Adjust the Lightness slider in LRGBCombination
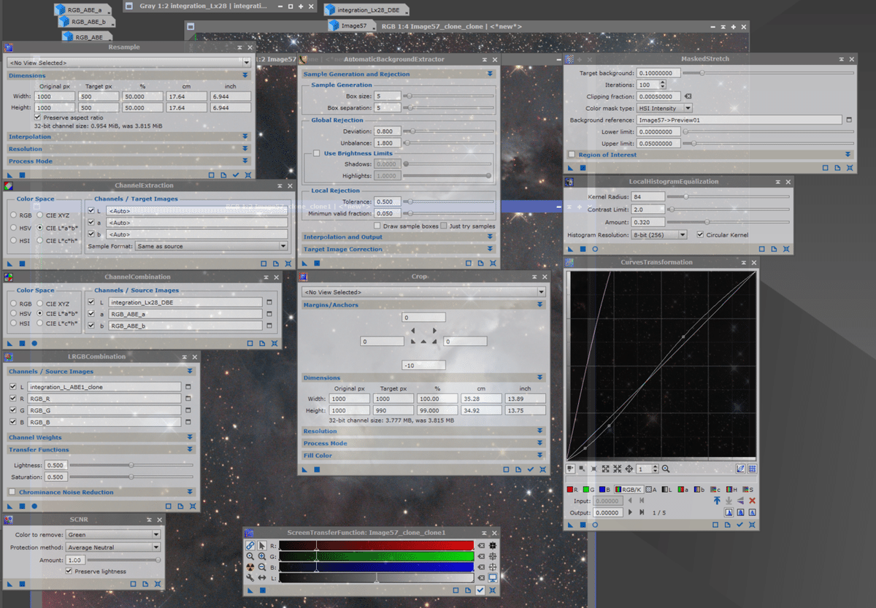This screenshot has width=876, height=608. (x=131, y=465)
